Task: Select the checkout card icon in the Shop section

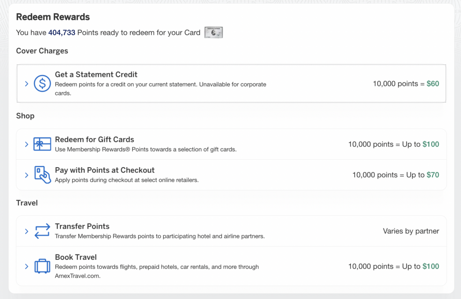Action: pos(41,174)
